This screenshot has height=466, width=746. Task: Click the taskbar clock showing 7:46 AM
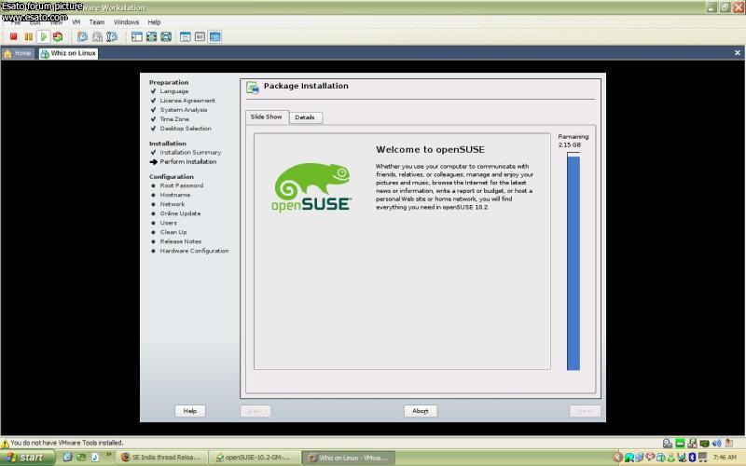[x=725, y=458]
